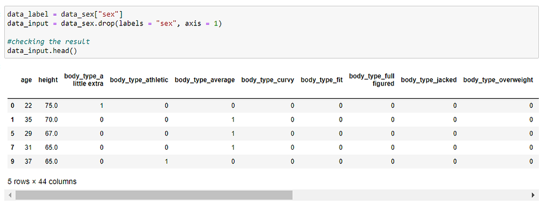Click the 1 under body_type_average in row 1
541x206 pixels.
tap(233, 120)
